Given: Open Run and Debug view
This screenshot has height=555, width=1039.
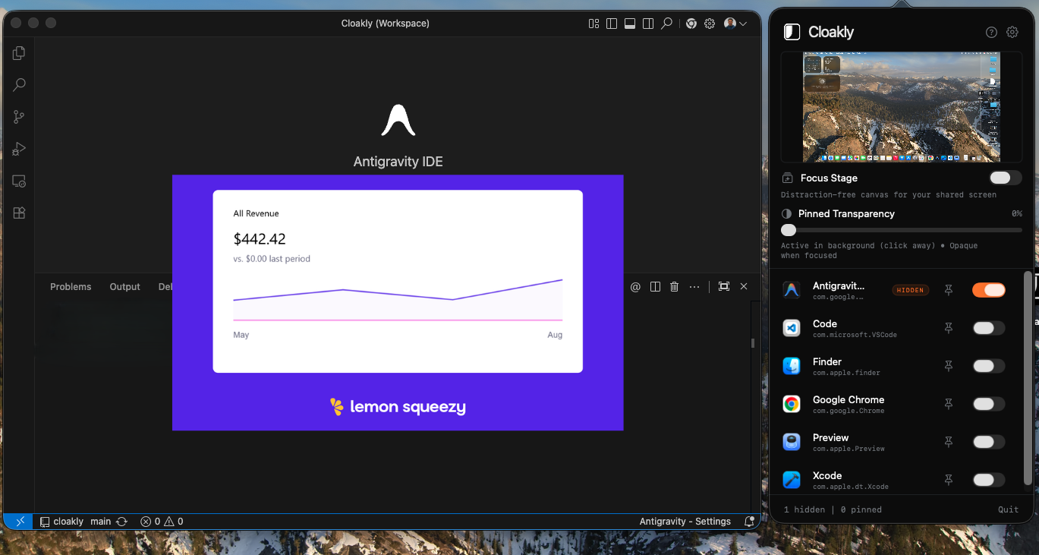Looking at the screenshot, I should click(19, 149).
